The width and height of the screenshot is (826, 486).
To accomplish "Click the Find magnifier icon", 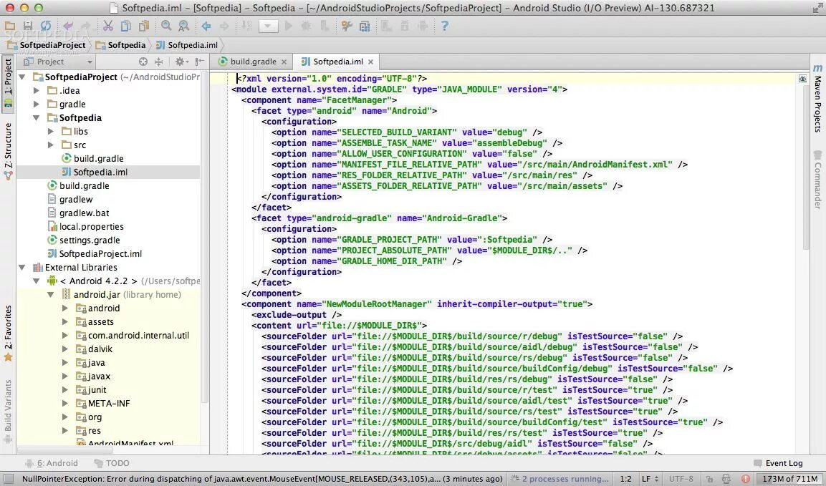I will pyautogui.click(x=166, y=26).
